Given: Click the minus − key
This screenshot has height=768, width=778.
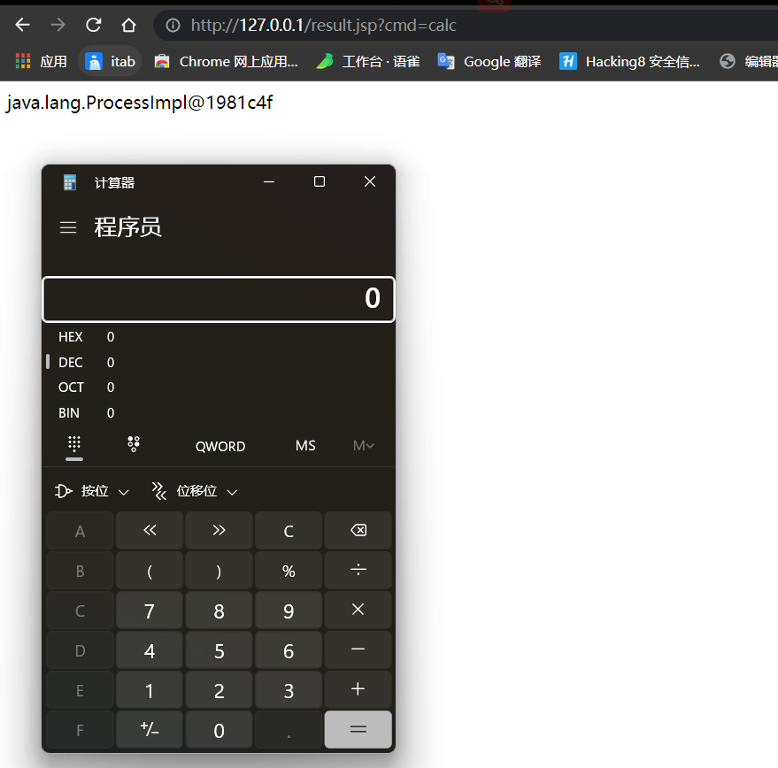Looking at the screenshot, I should click(358, 649).
